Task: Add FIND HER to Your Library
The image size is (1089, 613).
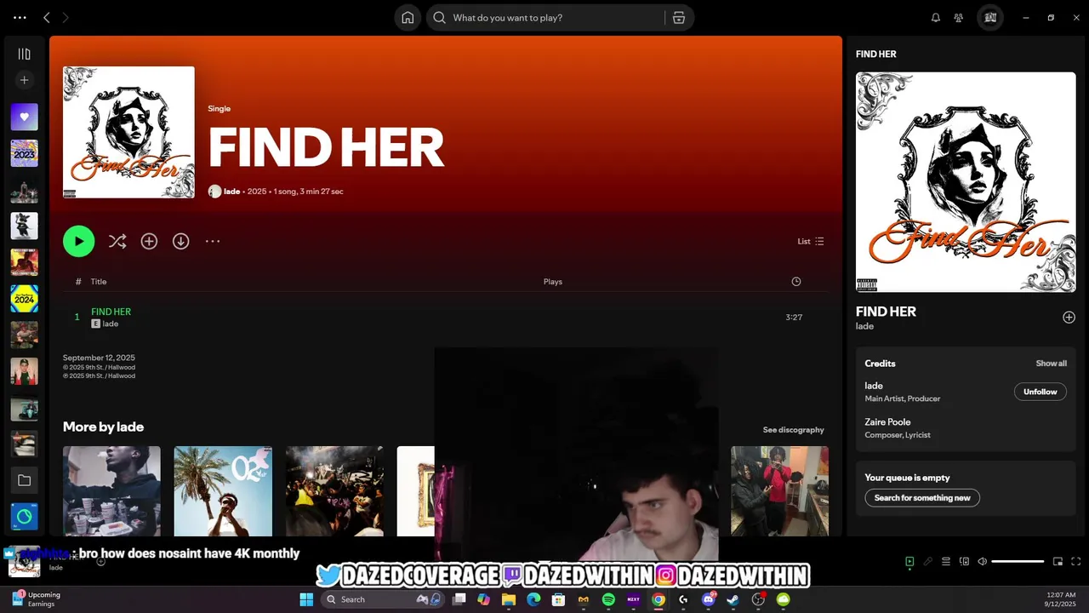Action: pyautogui.click(x=149, y=242)
